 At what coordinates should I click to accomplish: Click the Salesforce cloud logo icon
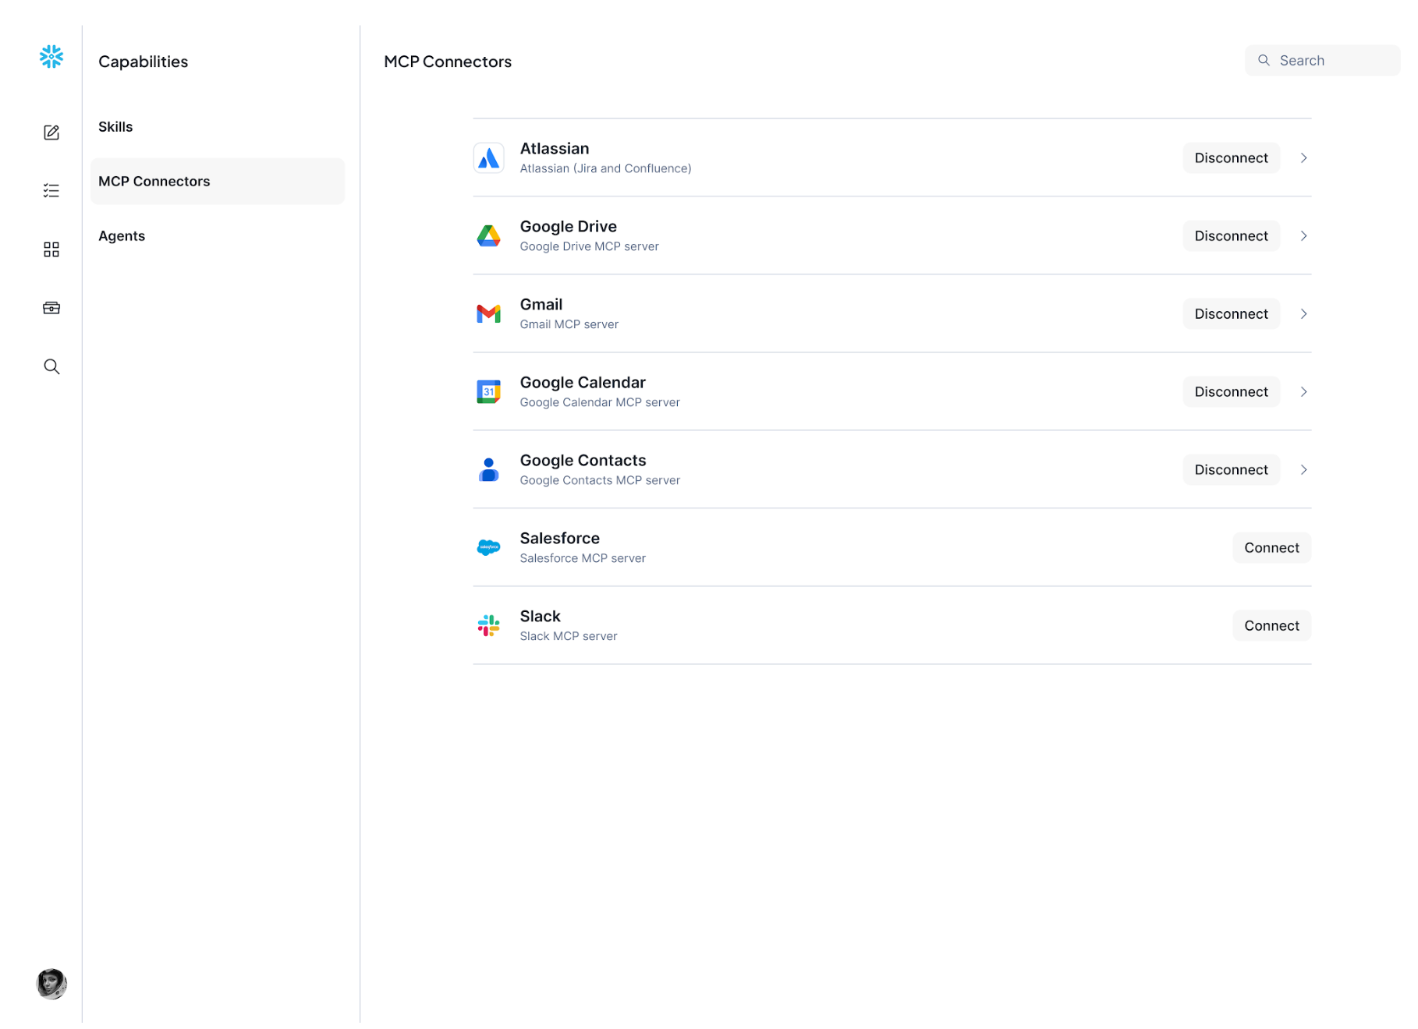click(489, 548)
